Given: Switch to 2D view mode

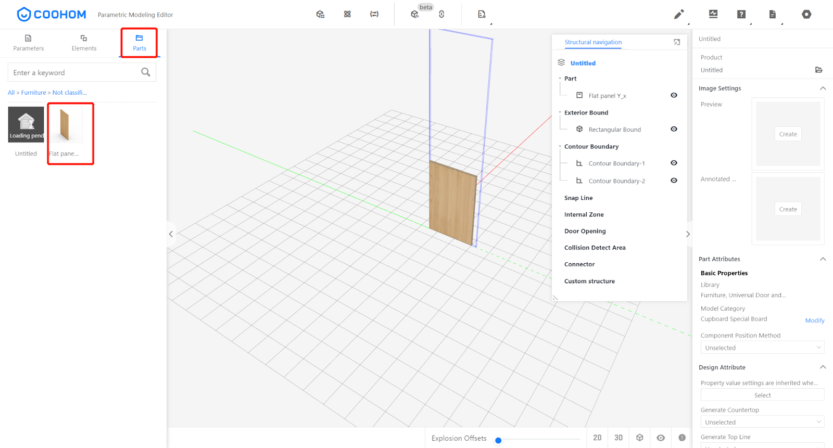Looking at the screenshot, I should [x=597, y=438].
